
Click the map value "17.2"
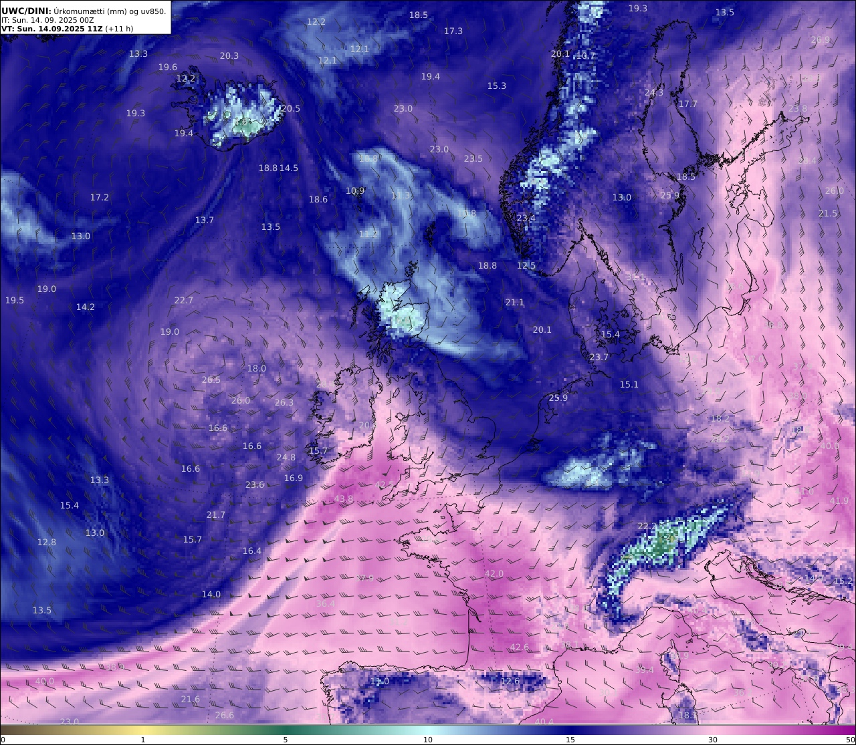pos(100,198)
